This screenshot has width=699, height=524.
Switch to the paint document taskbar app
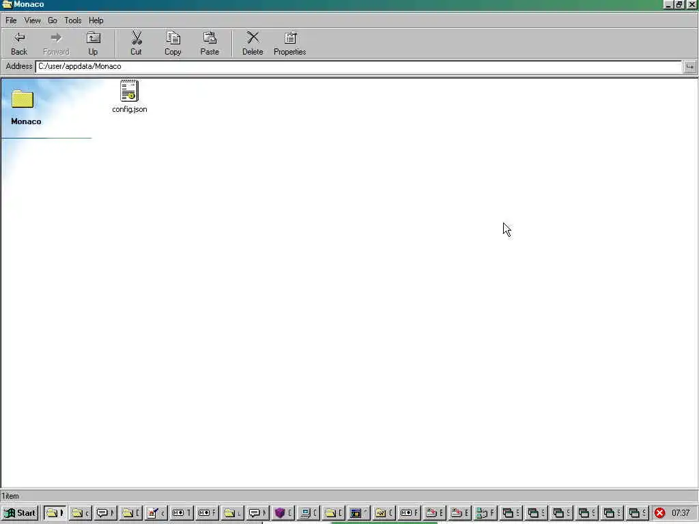(x=156, y=513)
